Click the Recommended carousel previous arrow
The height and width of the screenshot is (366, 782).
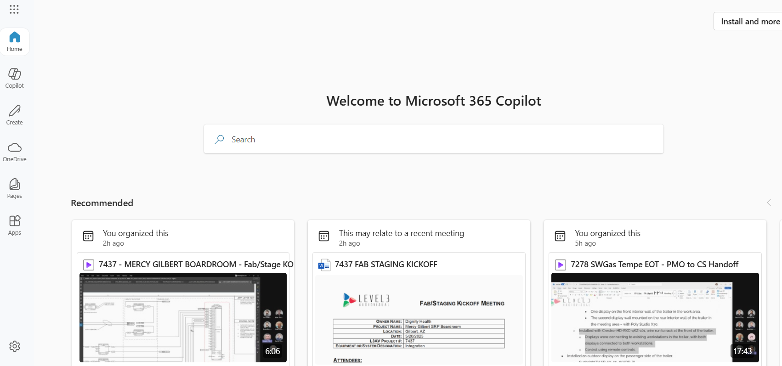769,203
